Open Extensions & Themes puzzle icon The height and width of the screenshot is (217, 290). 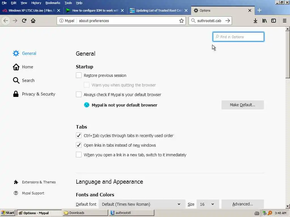(35, 182)
